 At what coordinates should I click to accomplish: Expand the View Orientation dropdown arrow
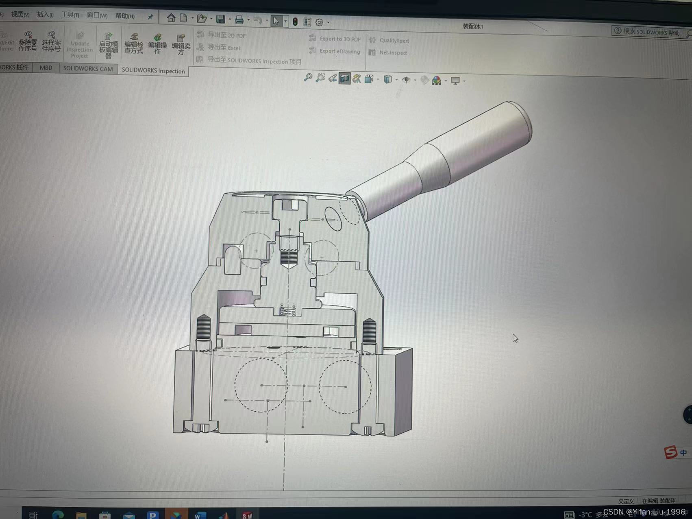[378, 80]
